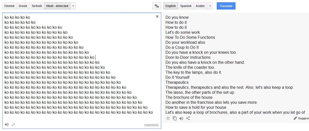Clear the source text with the X
309x131 pixels.
157,16
